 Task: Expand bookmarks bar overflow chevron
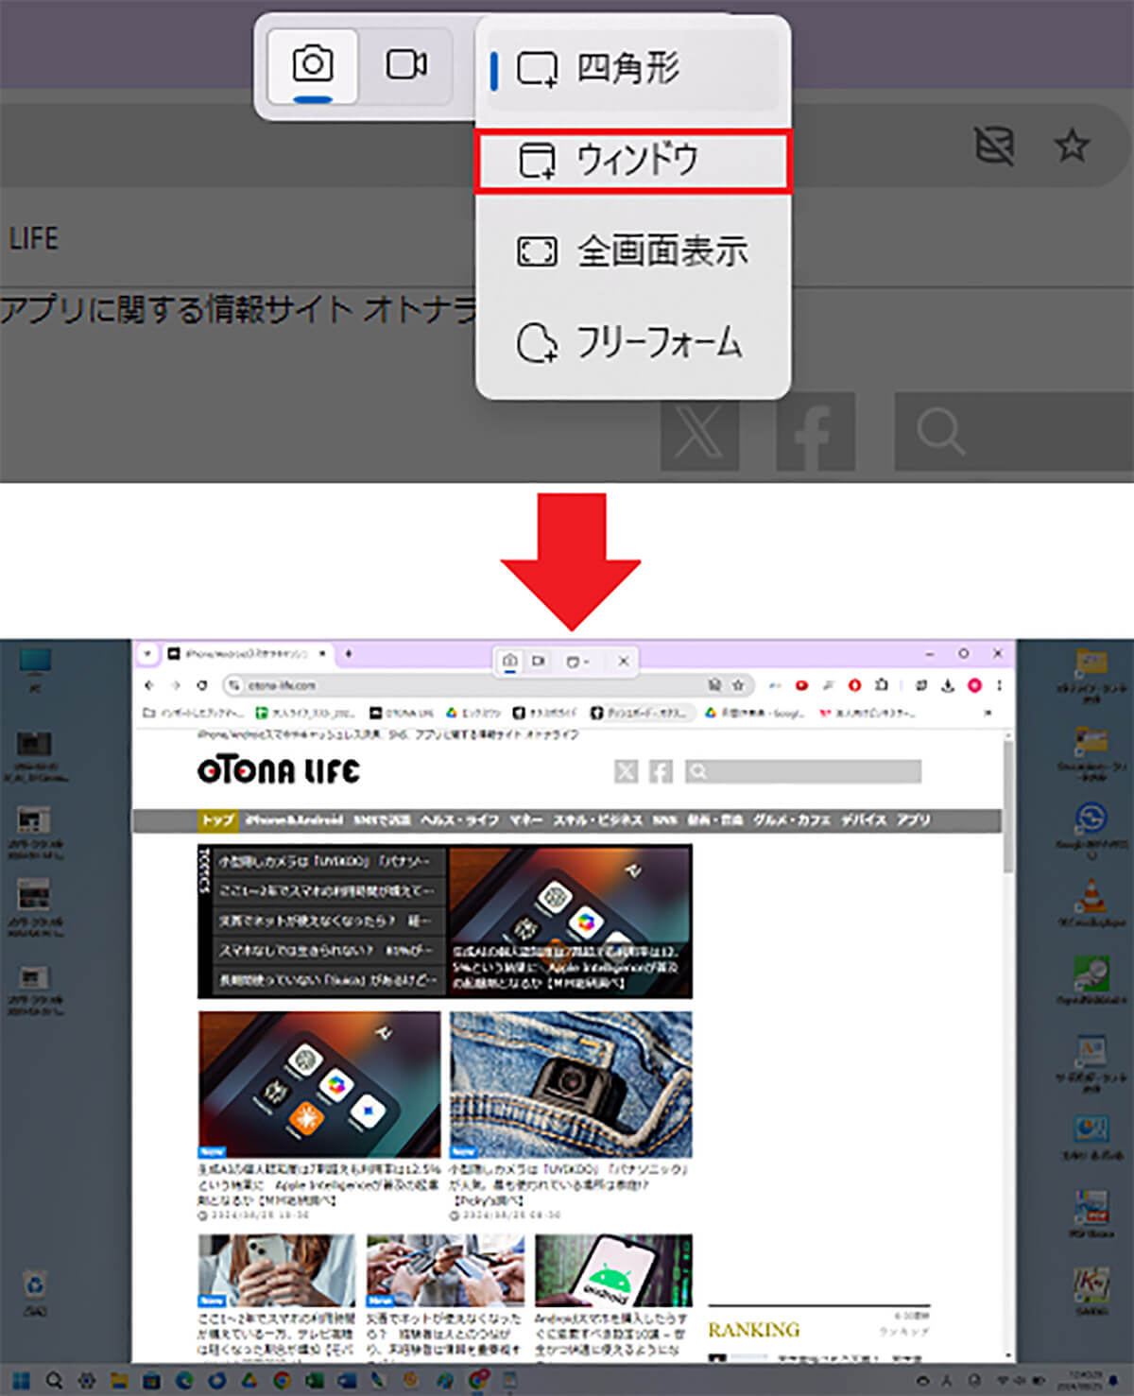pyautogui.click(x=989, y=713)
